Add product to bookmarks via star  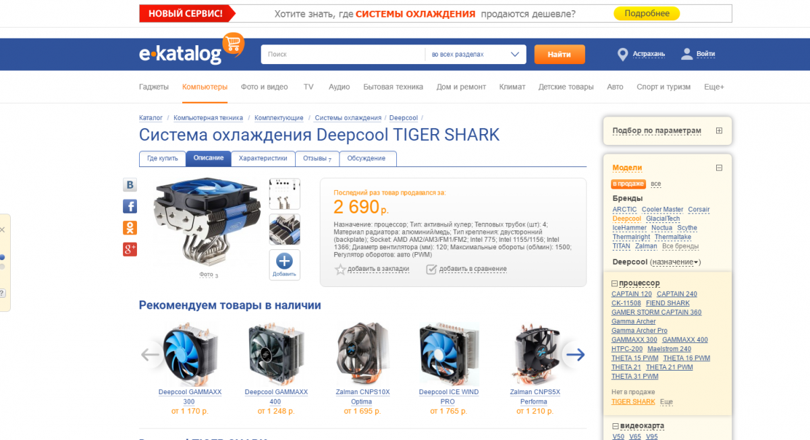(341, 269)
